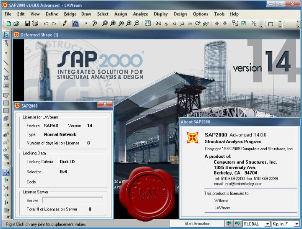Click the pencil edit icon
Screen dimensions: 302x229
(65, 23)
